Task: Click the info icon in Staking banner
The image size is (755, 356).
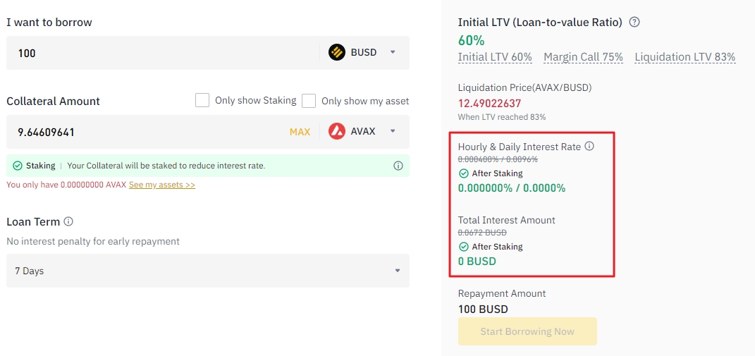Action: coord(398,166)
